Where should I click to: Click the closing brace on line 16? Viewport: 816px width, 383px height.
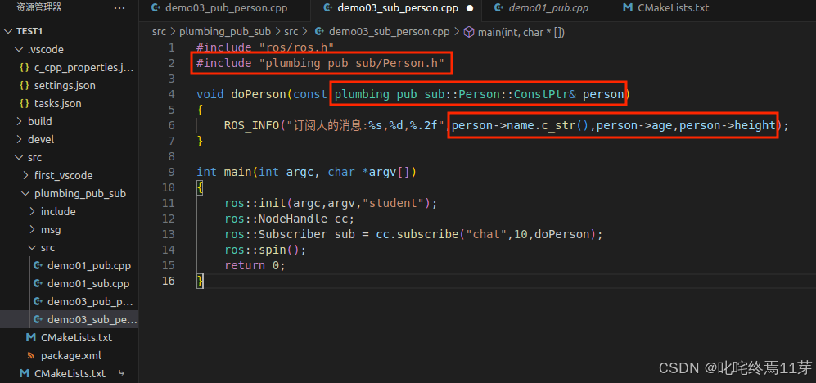(x=201, y=281)
